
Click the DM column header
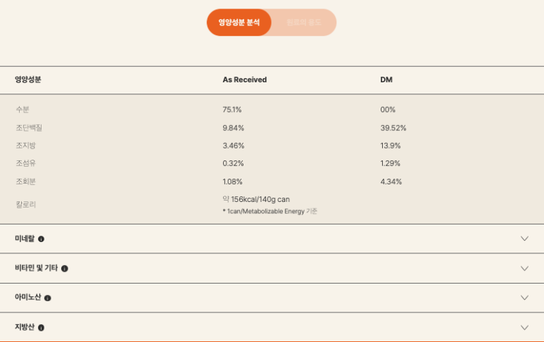point(386,80)
